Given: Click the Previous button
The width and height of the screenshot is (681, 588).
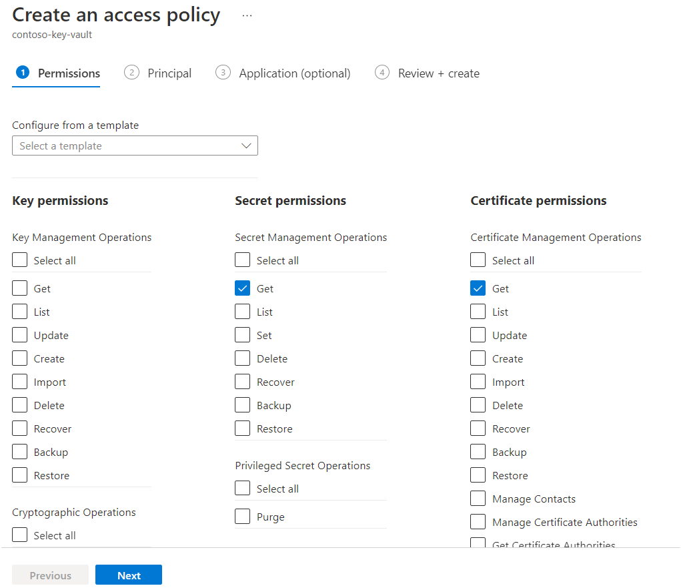Looking at the screenshot, I should click(50, 575).
